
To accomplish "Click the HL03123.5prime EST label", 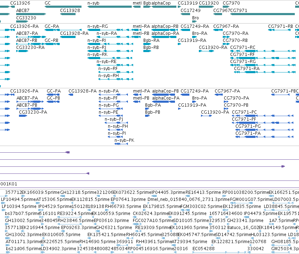I will (x=268, y=235).
